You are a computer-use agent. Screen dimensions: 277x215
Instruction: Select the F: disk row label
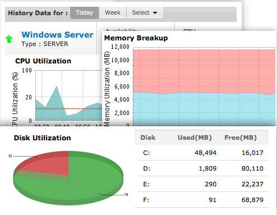pyautogui.click(x=146, y=200)
